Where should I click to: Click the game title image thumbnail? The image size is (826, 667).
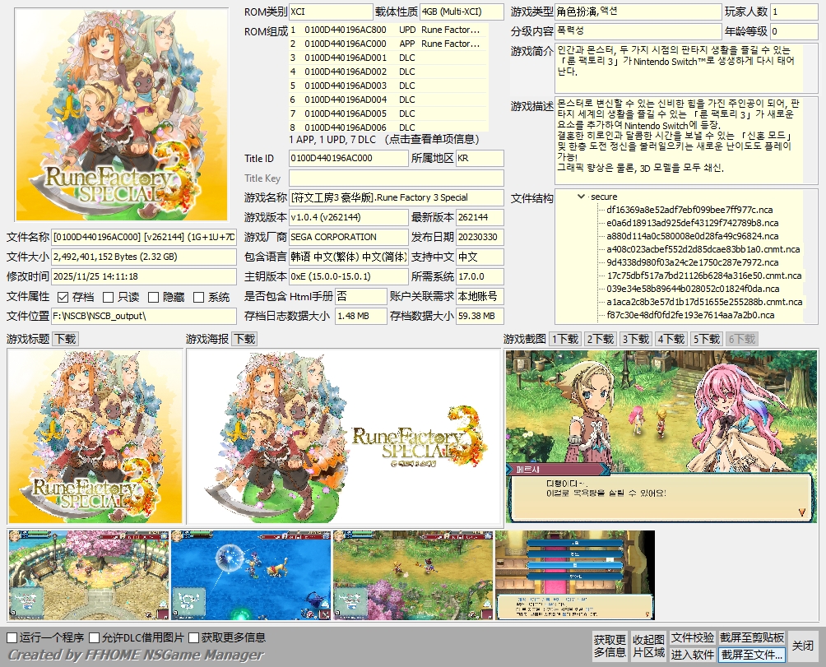pos(95,437)
